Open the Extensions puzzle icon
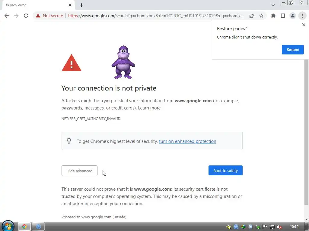309x231 pixels. [273, 16]
